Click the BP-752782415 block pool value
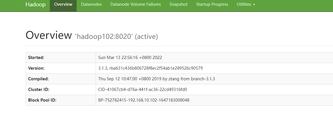Viewport: 333px width, 116px height. (x=144, y=100)
